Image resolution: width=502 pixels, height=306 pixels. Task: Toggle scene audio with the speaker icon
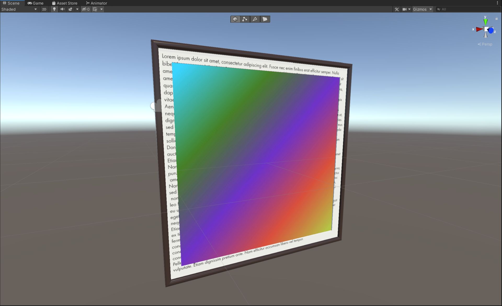pyautogui.click(x=62, y=9)
